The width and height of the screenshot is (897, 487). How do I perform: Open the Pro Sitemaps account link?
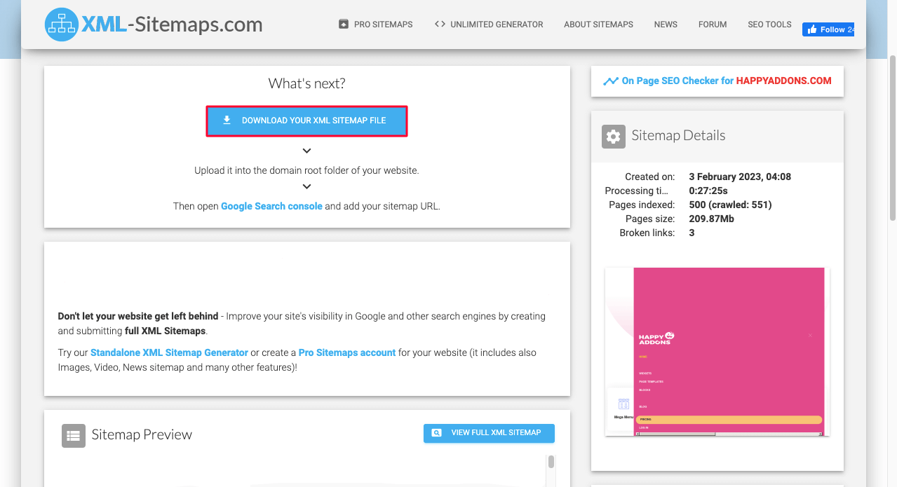[346, 353]
